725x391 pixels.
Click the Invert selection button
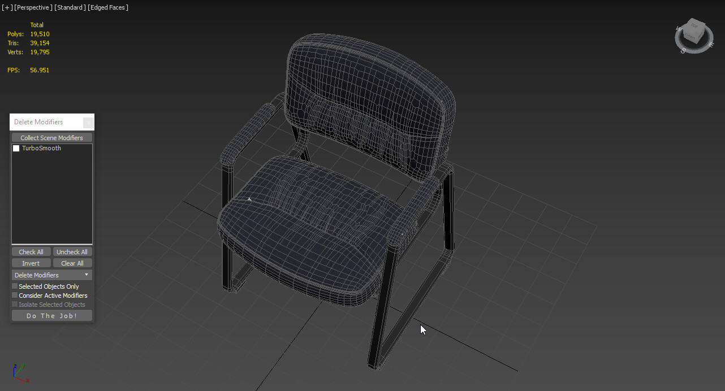click(x=31, y=263)
